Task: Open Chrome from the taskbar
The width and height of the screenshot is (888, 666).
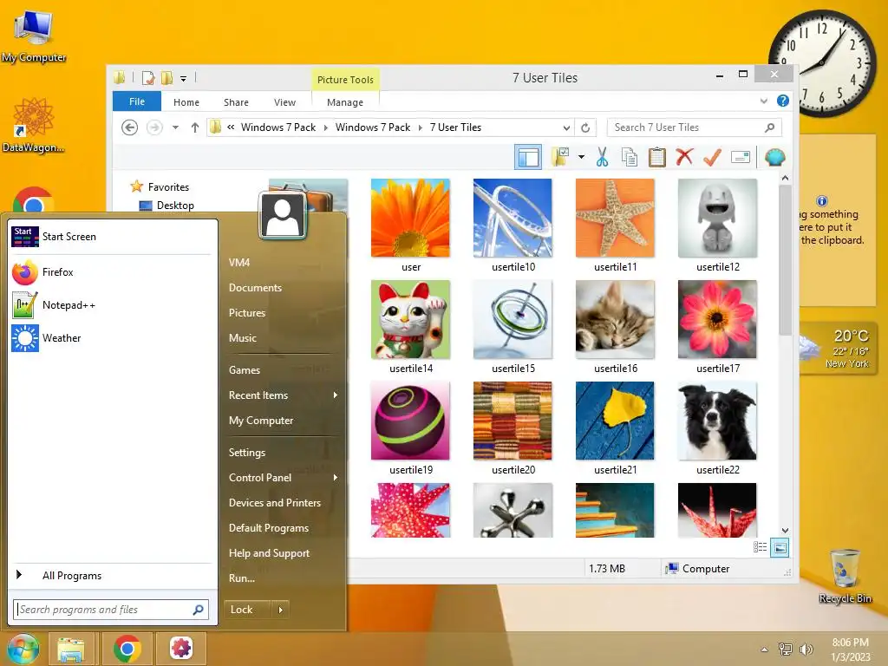Action: (127, 649)
